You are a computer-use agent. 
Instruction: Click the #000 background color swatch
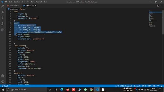click(30, 62)
